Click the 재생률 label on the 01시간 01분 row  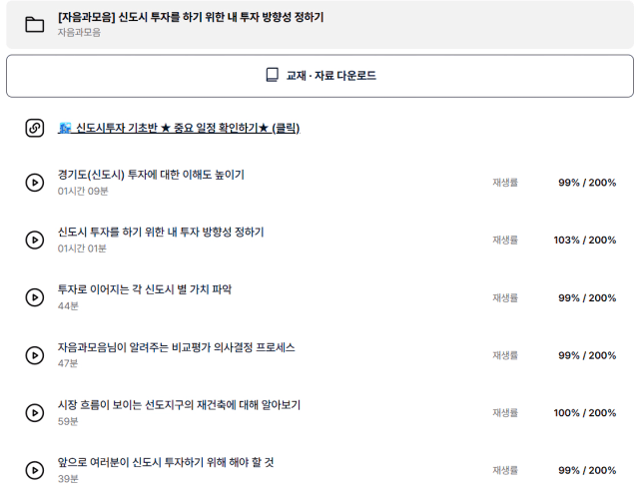coord(505,240)
